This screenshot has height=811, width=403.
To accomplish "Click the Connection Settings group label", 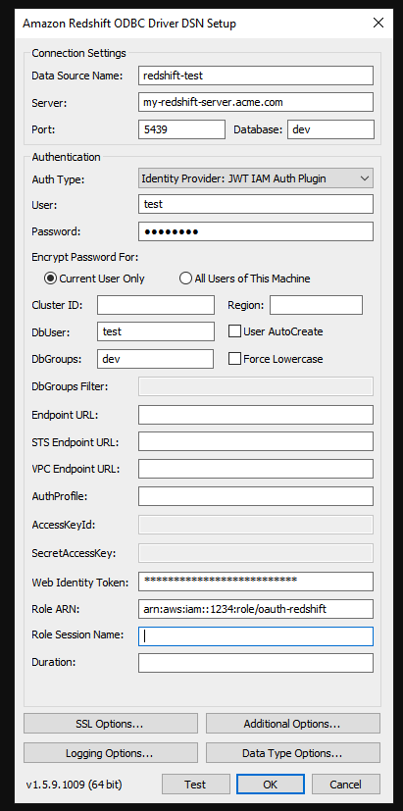I will [x=78, y=53].
